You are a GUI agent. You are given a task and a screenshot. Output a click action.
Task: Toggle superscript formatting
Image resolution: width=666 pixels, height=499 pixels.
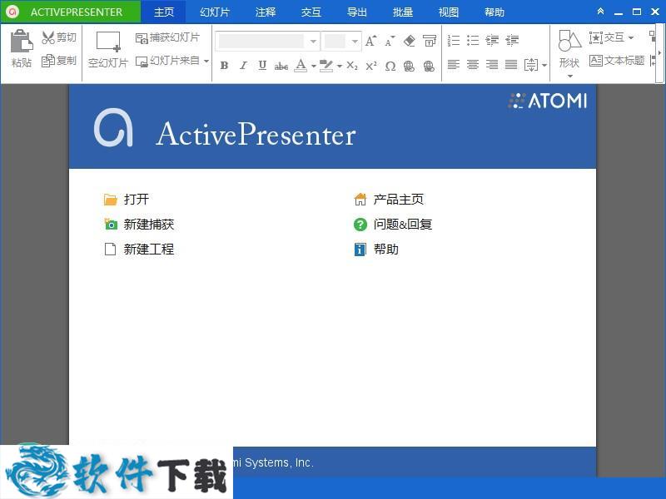[371, 66]
